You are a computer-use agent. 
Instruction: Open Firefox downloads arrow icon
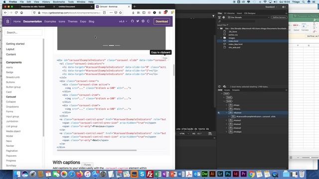[133, 12]
